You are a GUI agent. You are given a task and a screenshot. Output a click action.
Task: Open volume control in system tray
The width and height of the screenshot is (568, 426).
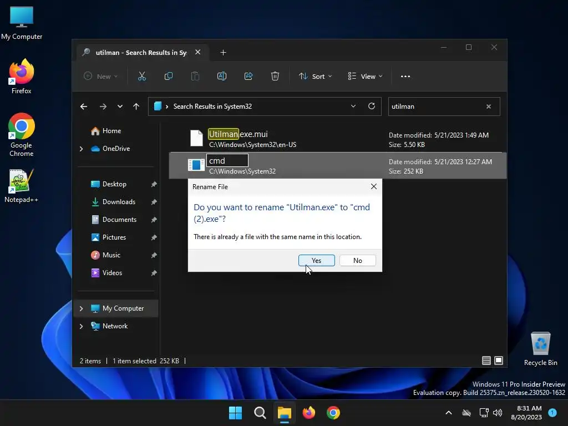tap(498, 413)
